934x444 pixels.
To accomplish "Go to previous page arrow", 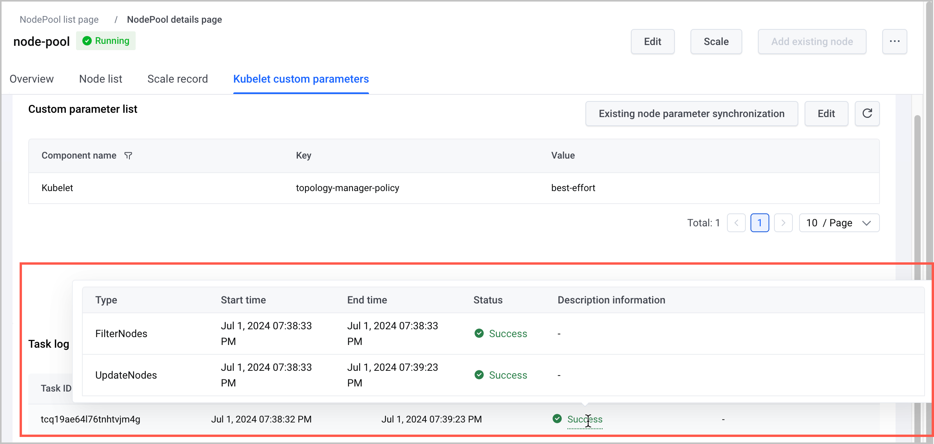I will click(x=736, y=223).
